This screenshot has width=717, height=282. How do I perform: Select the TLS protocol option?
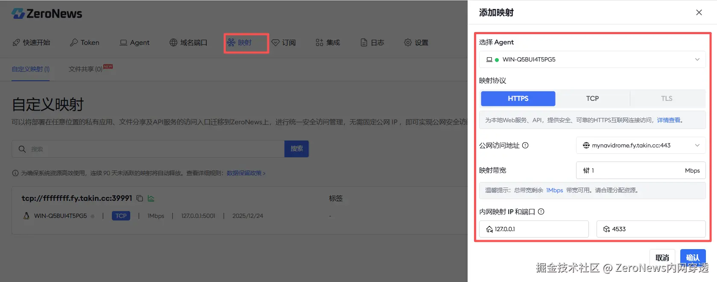coord(667,98)
